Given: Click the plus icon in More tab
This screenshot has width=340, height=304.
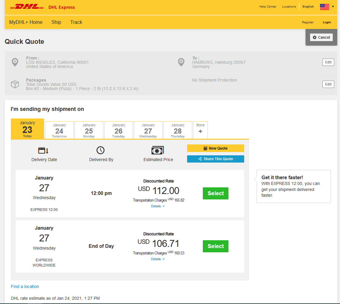Looking at the screenshot, I should 200,131.
